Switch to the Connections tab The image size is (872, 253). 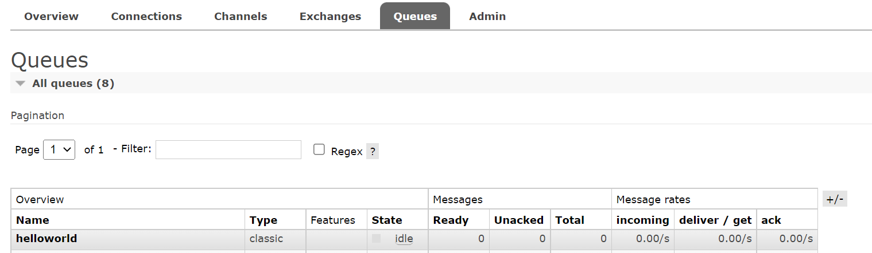point(146,16)
